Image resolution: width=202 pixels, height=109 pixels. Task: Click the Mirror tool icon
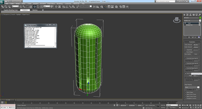94,7
